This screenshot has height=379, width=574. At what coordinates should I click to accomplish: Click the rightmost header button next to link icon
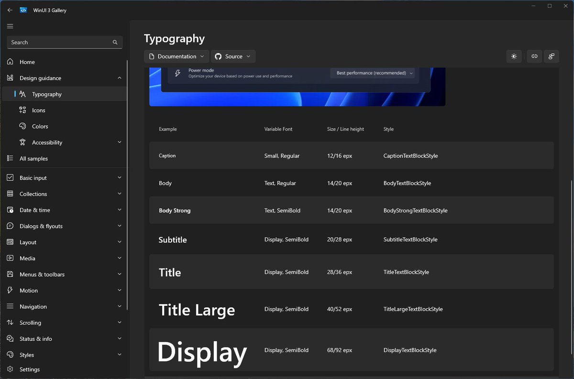[551, 56]
